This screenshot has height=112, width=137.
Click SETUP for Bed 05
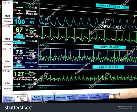[8, 67]
